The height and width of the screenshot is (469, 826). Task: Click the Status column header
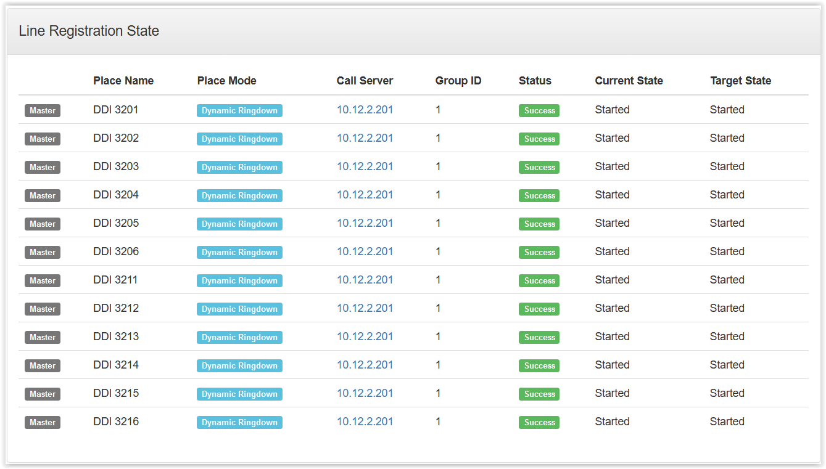[x=535, y=81]
